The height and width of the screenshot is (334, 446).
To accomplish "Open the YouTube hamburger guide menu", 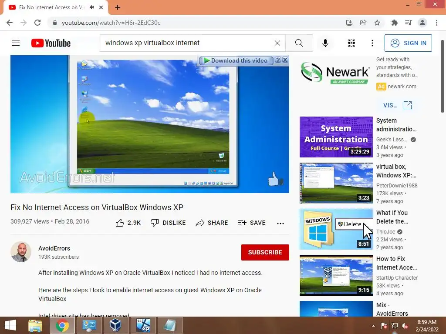I will [16, 43].
